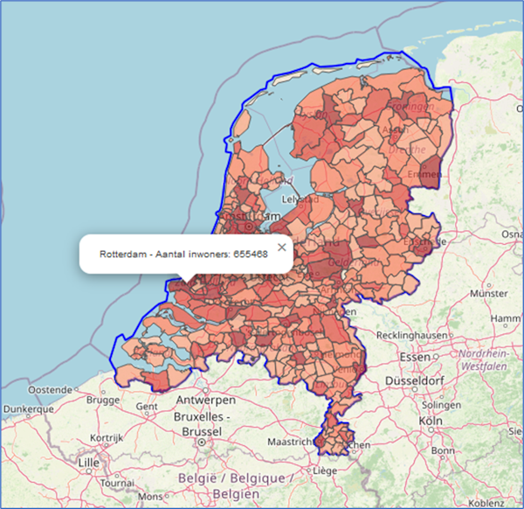Click the Brugge map label
524x509 pixels.
coord(104,400)
